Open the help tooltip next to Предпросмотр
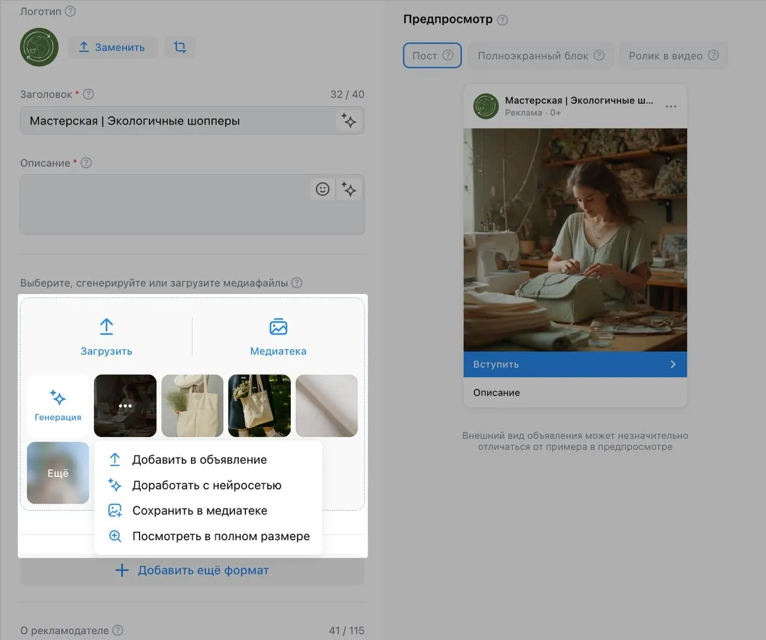Viewport: 766px width, 640px height. 501,19
